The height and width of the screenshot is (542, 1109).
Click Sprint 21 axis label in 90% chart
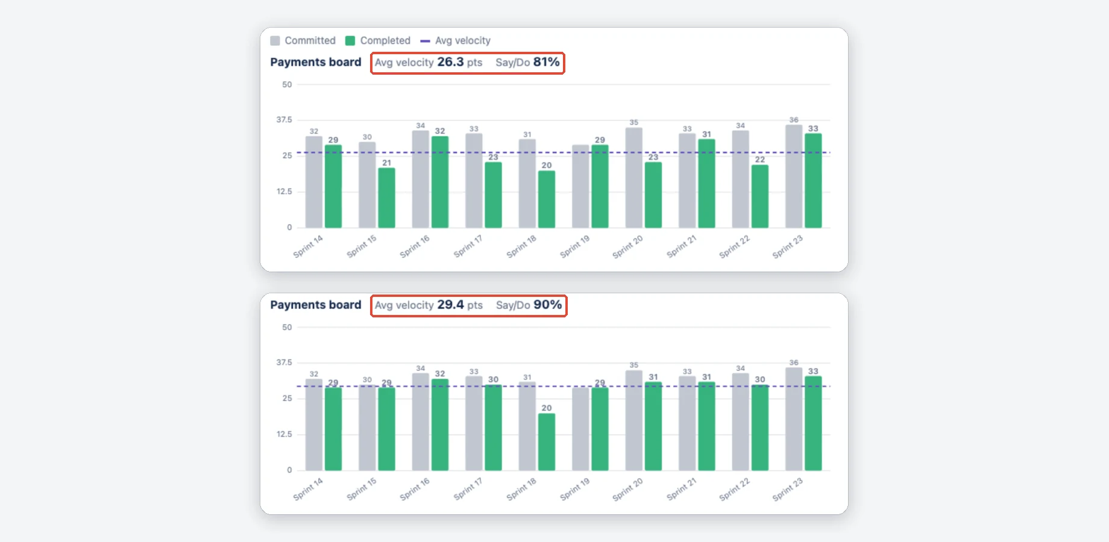(682, 489)
